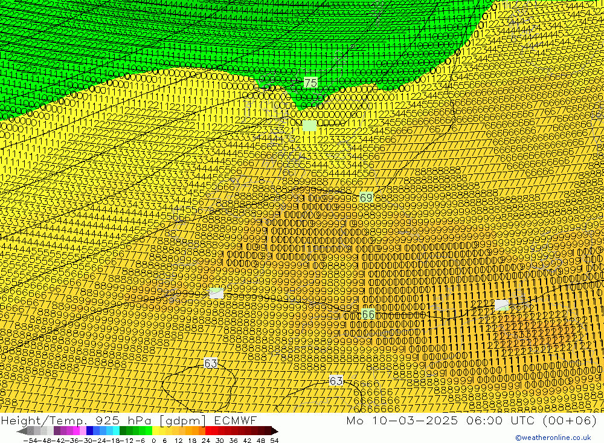The height and width of the screenshot is (443, 604).
Task: Click the 75 height contour label
Action: pos(310,83)
